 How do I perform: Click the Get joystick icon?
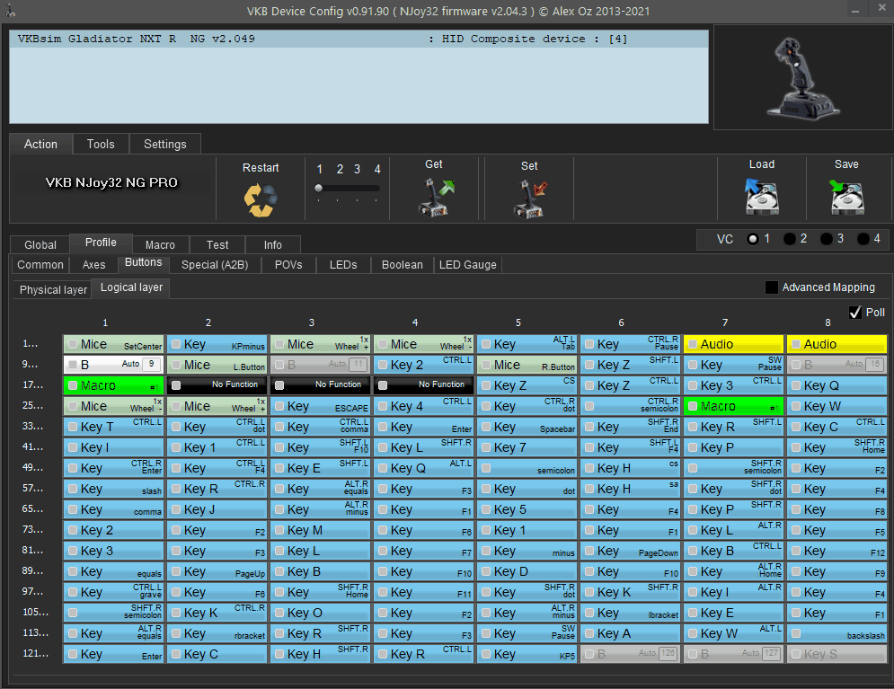point(434,198)
